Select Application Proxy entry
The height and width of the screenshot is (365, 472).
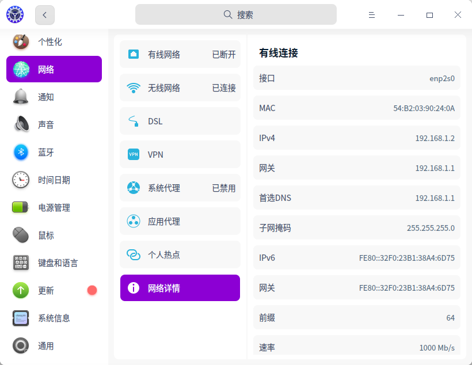pos(180,222)
